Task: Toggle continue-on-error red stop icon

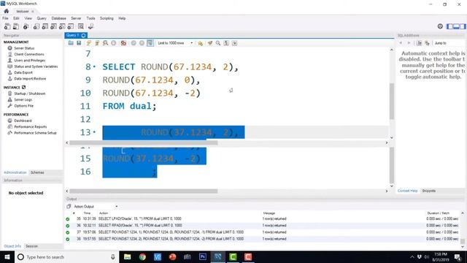Action: [x=123, y=43]
